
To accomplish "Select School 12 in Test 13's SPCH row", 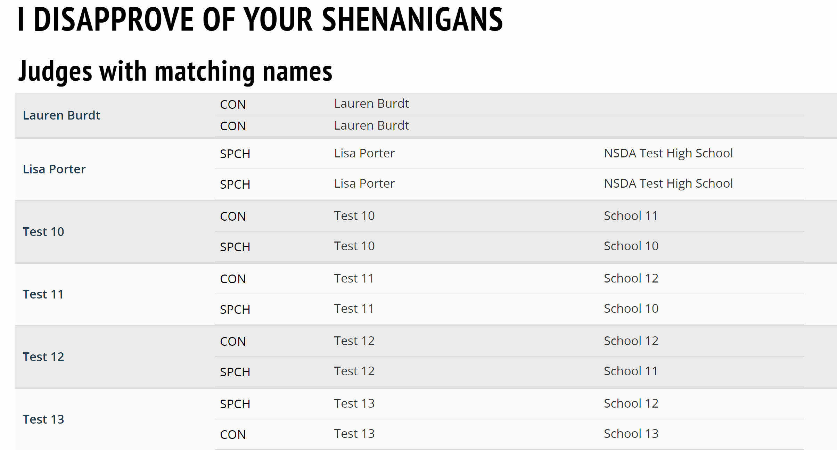I will point(631,403).
